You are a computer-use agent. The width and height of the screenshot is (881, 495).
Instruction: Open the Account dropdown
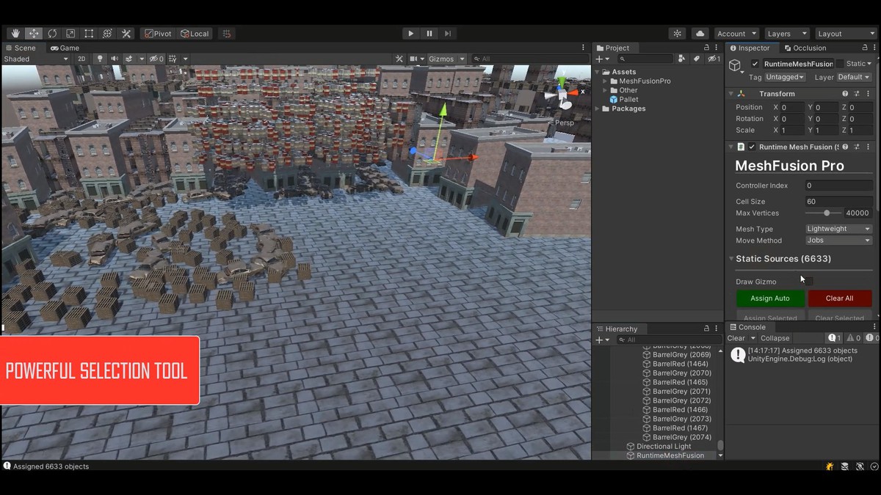[736, 34]
